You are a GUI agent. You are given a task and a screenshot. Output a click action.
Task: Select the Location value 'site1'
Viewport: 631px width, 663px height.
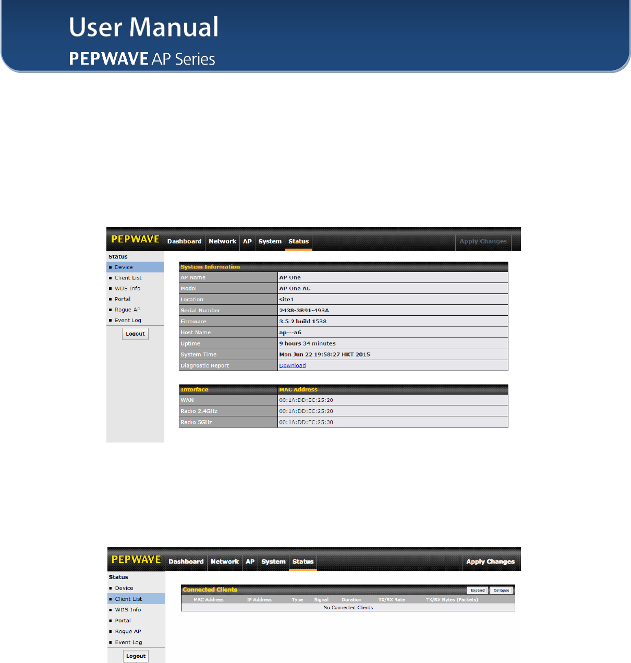coord(286,300)
